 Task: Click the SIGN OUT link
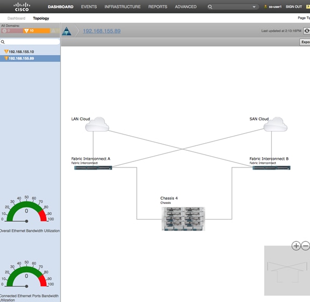point(294,6)
